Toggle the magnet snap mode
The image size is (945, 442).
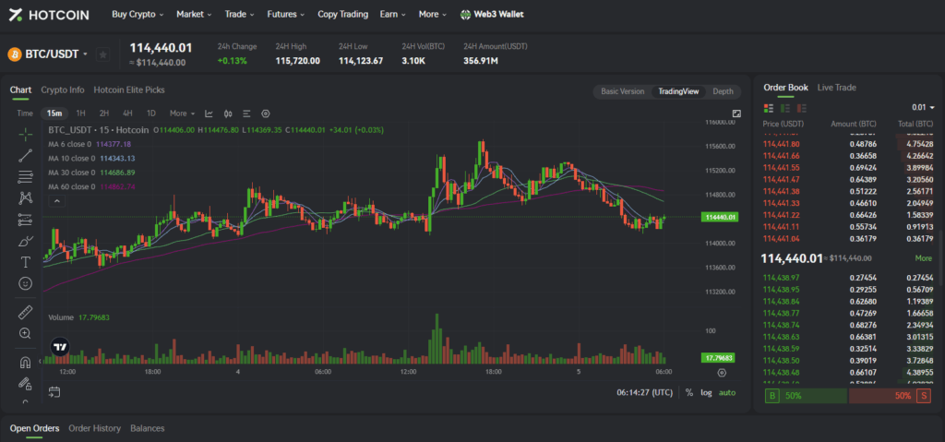click(x=25, y=362)
